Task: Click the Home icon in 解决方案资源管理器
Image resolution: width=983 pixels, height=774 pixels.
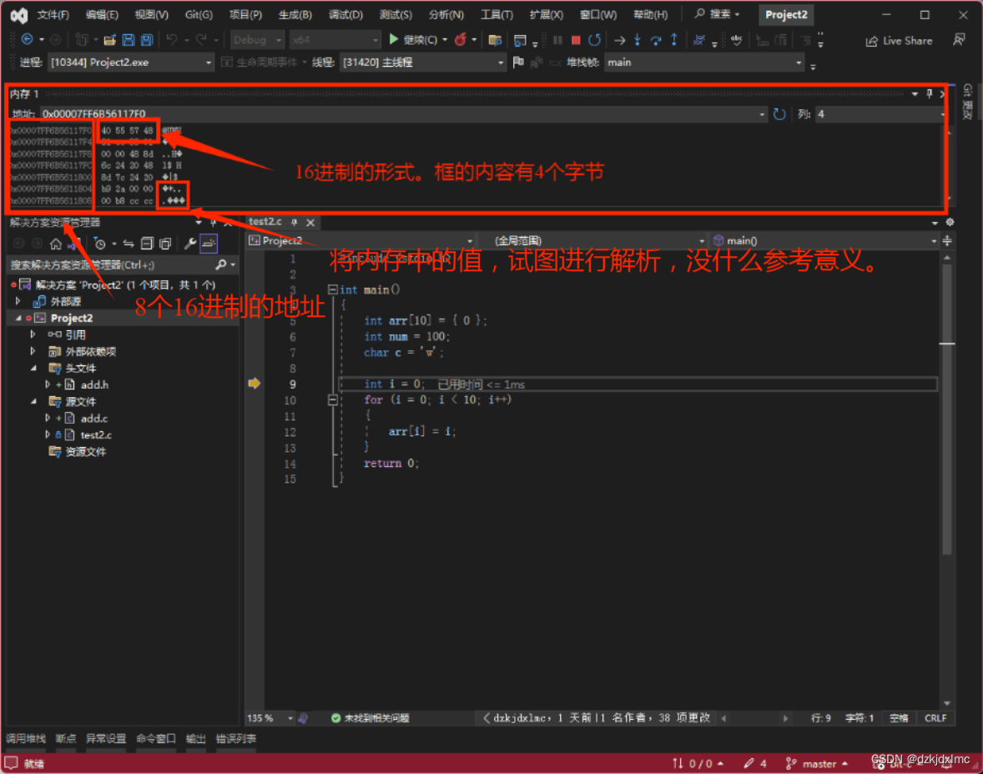Action: pos(55,243)
